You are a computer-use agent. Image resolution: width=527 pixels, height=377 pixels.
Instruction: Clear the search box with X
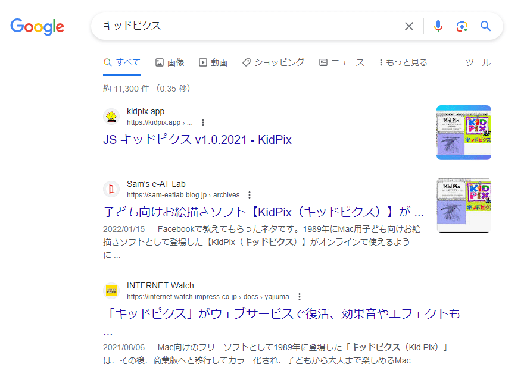[x=408, y=26]
